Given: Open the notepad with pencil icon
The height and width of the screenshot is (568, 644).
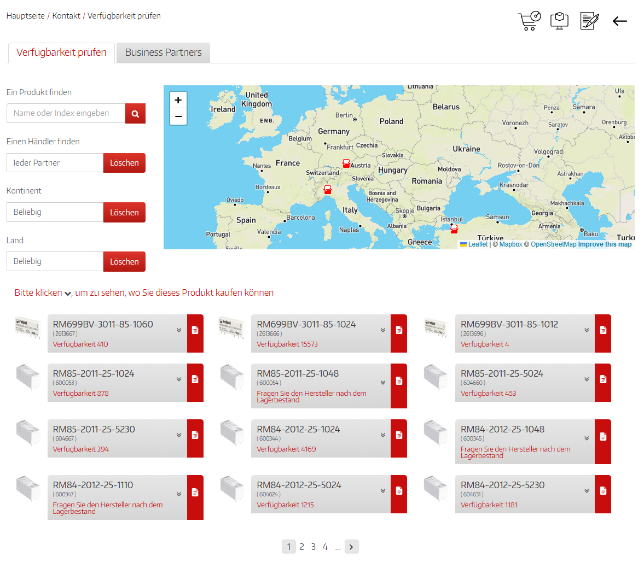Looking at the screenshot, I should [x=589, y=21].
